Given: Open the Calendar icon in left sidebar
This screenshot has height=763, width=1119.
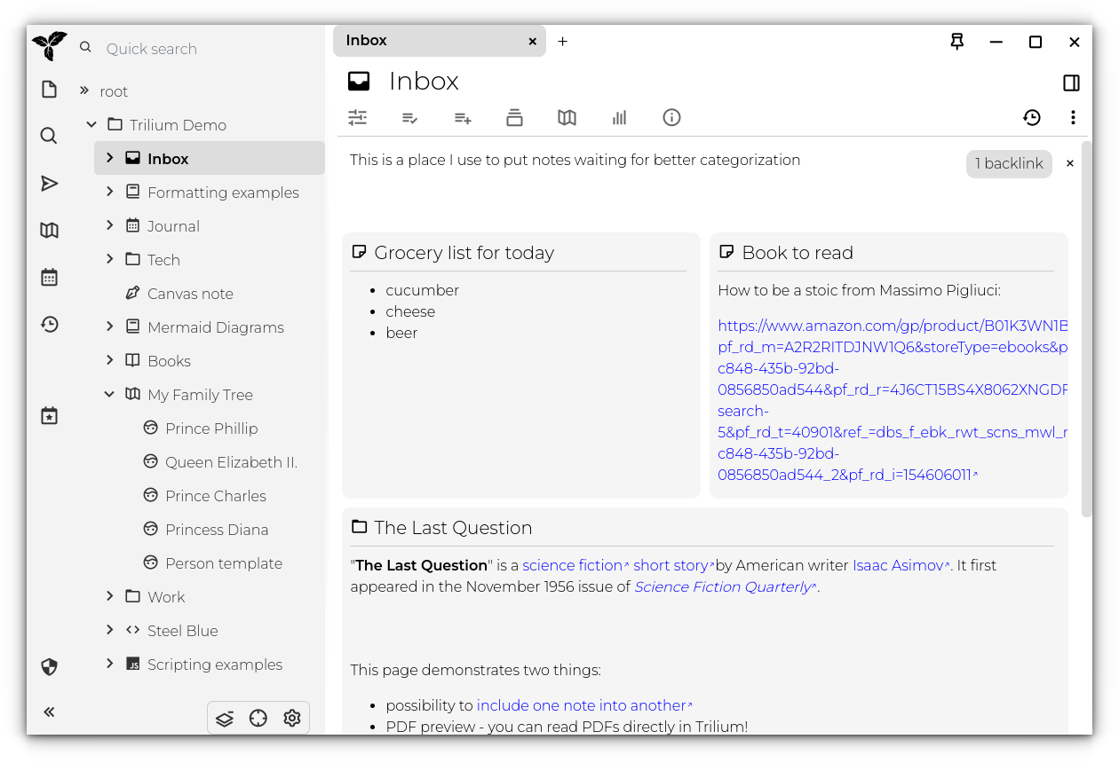Looking at the screenshot, I should point(49,275).
